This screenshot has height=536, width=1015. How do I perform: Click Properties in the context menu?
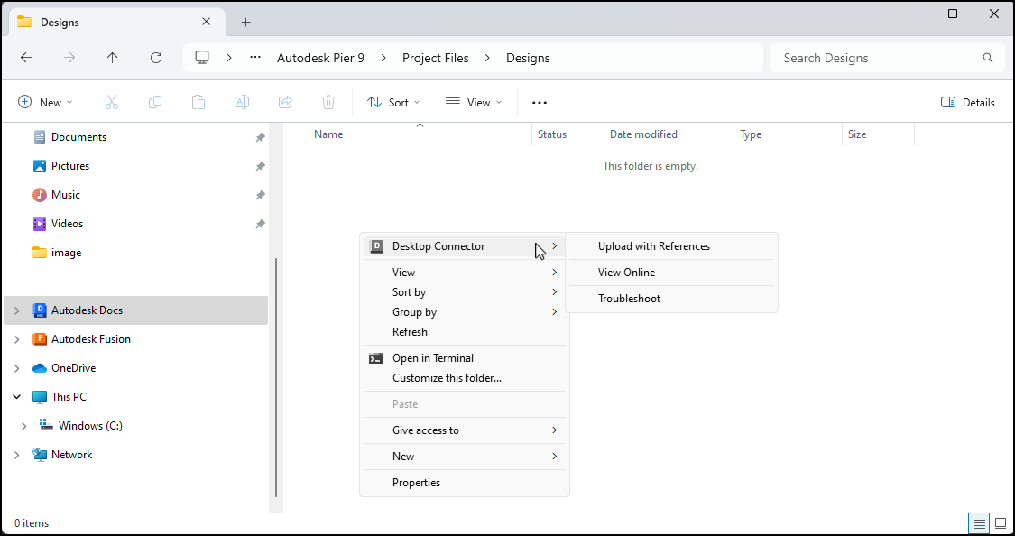pos(416,483)
